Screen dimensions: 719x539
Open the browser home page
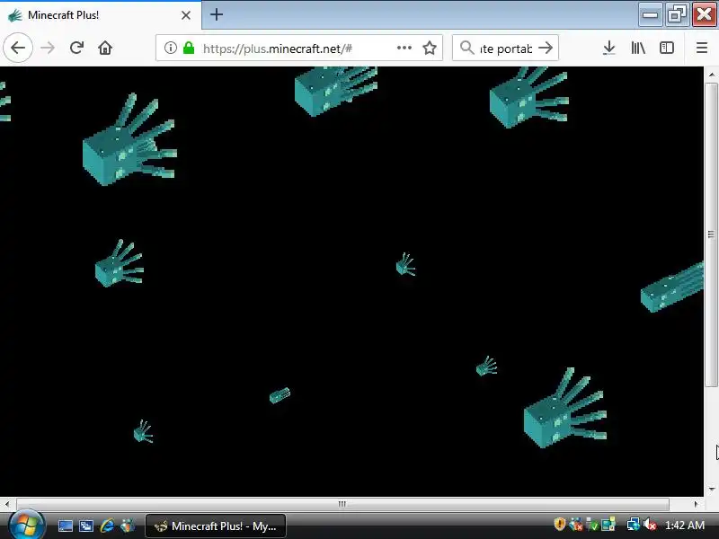click(x=105, y=48)
